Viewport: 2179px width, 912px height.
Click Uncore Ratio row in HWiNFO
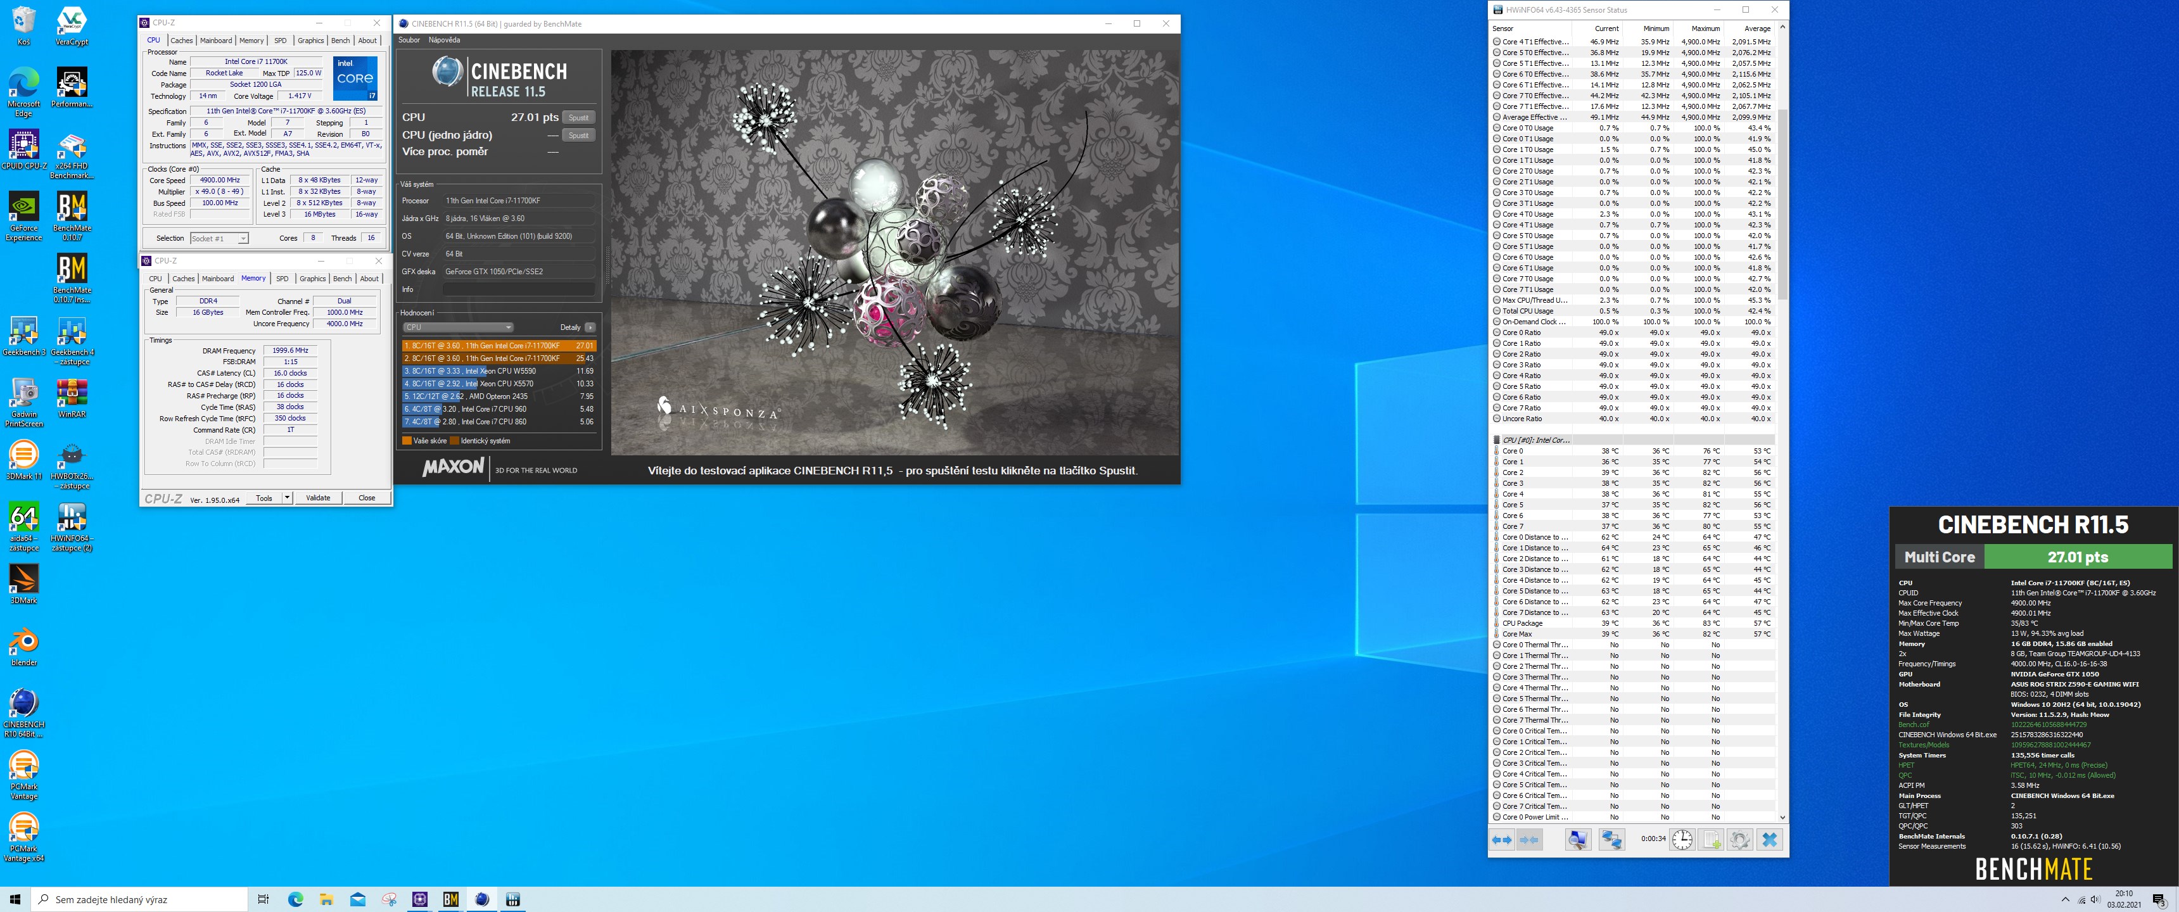[1632, 418]
